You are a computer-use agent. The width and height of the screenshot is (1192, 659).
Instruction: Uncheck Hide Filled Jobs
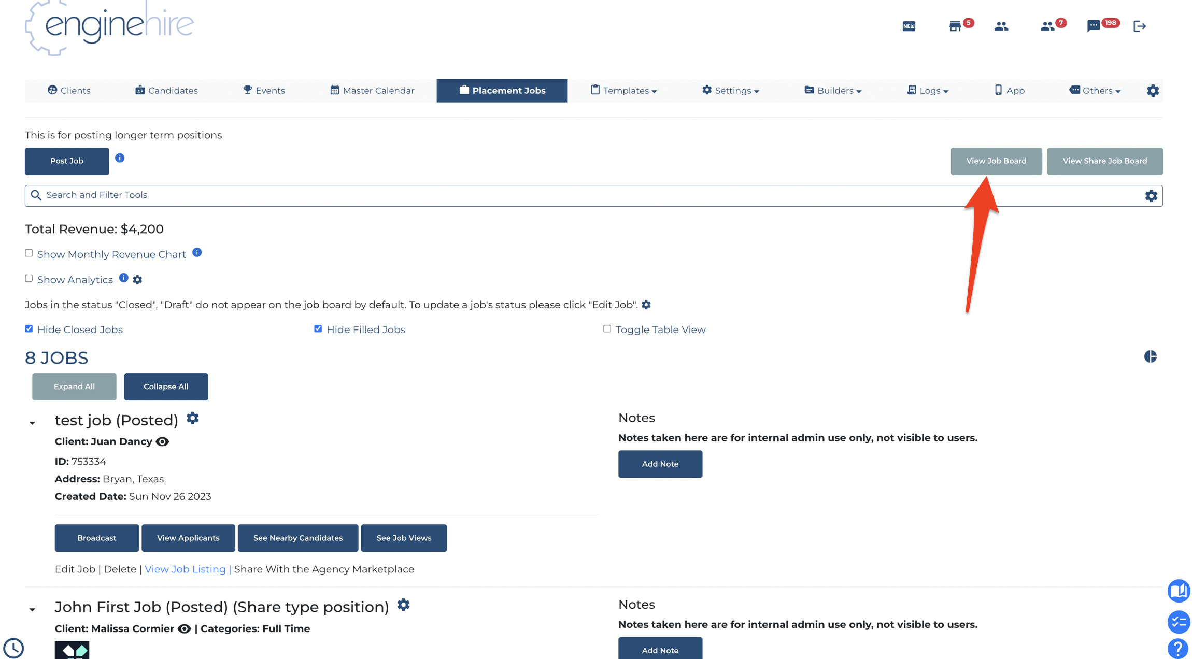(318, 329)
